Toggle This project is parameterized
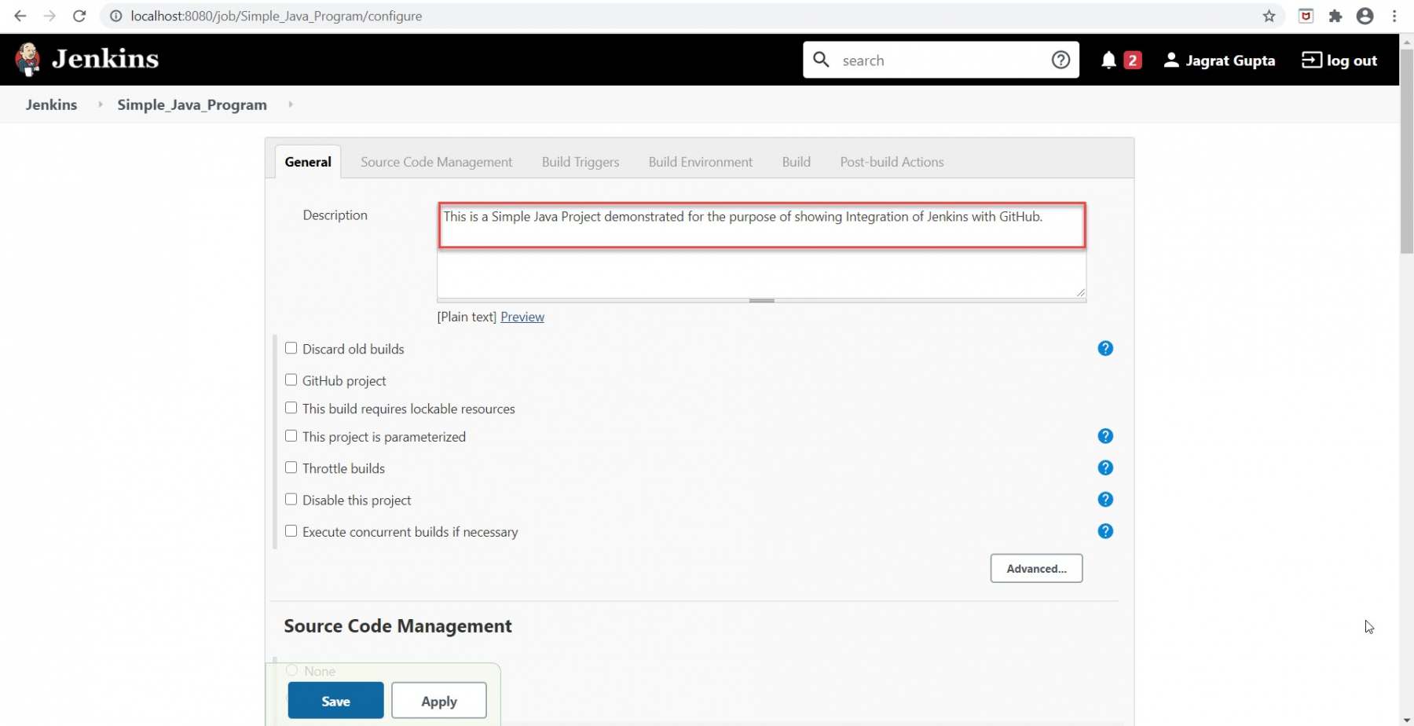Viewport: 1414px width, 726px height. click(x=291, y=436)
